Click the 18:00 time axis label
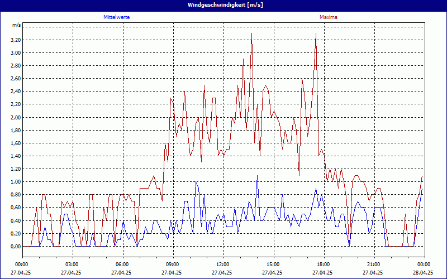447x279 pixels. click(x=325, y=264)
